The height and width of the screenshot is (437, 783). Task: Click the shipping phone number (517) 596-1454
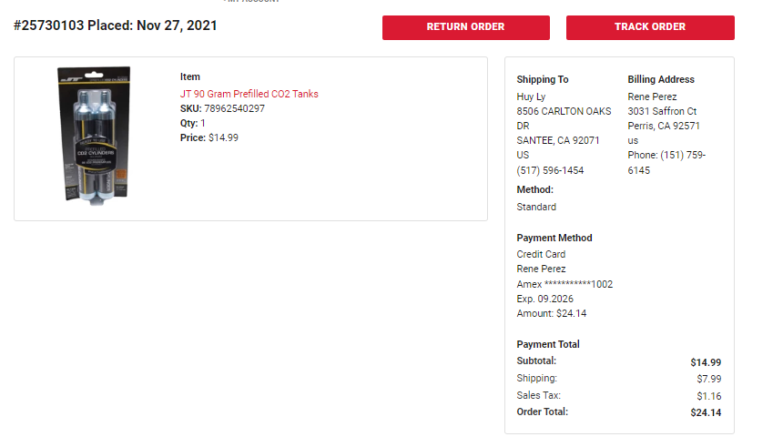550,170
